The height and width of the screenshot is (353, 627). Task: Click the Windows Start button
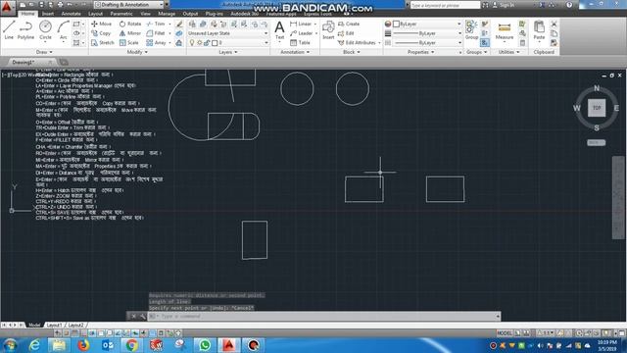(x=10, y=345)
